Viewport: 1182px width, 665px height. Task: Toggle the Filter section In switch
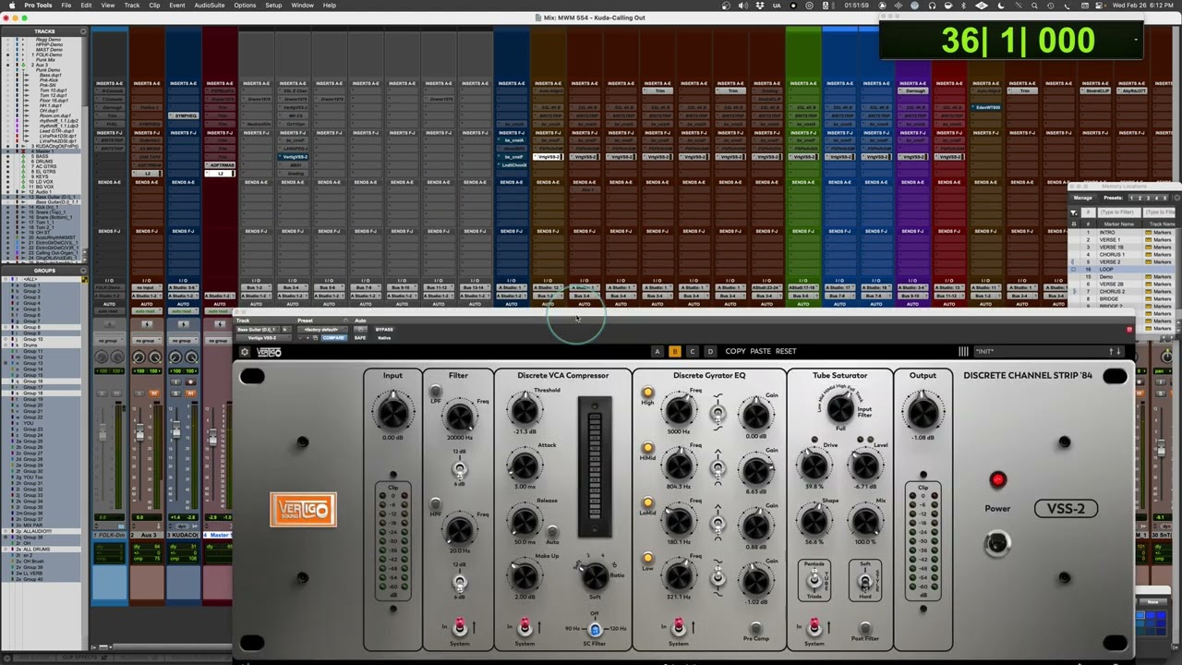(x=459, y=627)
